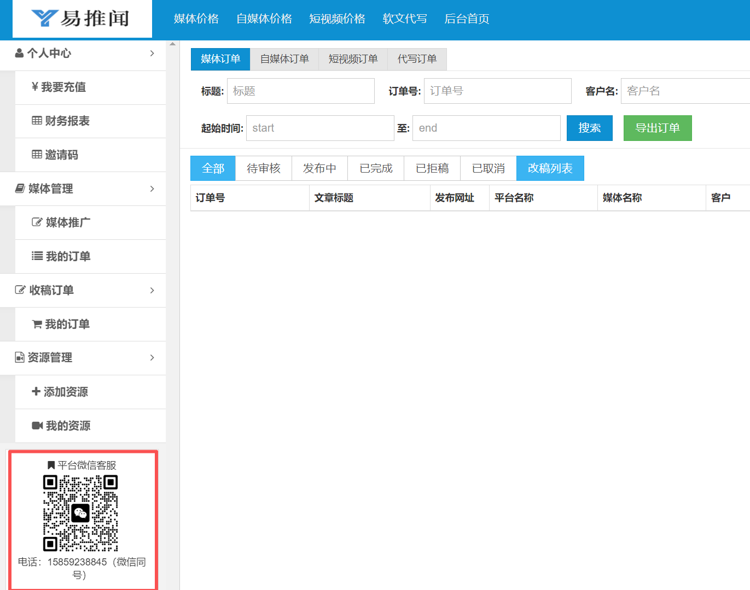Show 全部 orders filter
The image size is (750, 590).
(213, 168)
